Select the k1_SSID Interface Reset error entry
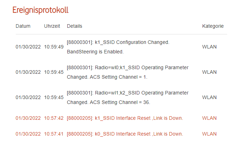The height and width of the screenshot is (144, 245). [125, 118]
